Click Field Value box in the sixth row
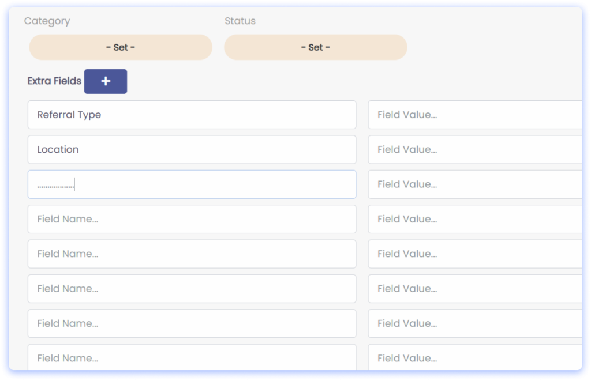Viewport: 591px width, 381px height. point(475,288)
